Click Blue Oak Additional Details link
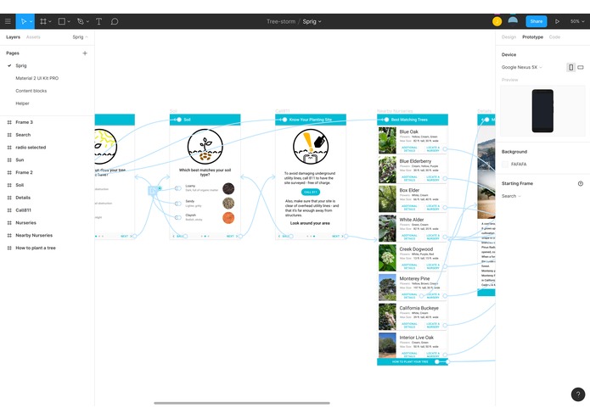The width and height of the screenshot is (590, 419). click(x=409, y=148)
